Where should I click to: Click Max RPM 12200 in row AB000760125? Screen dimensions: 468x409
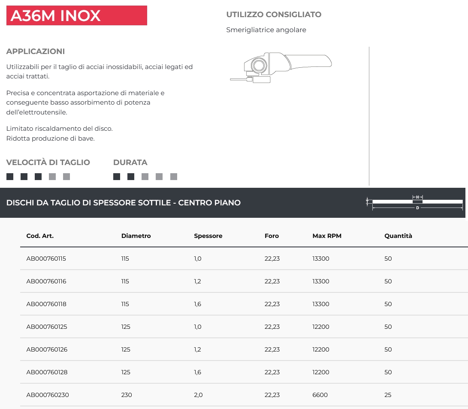[321, 327]
